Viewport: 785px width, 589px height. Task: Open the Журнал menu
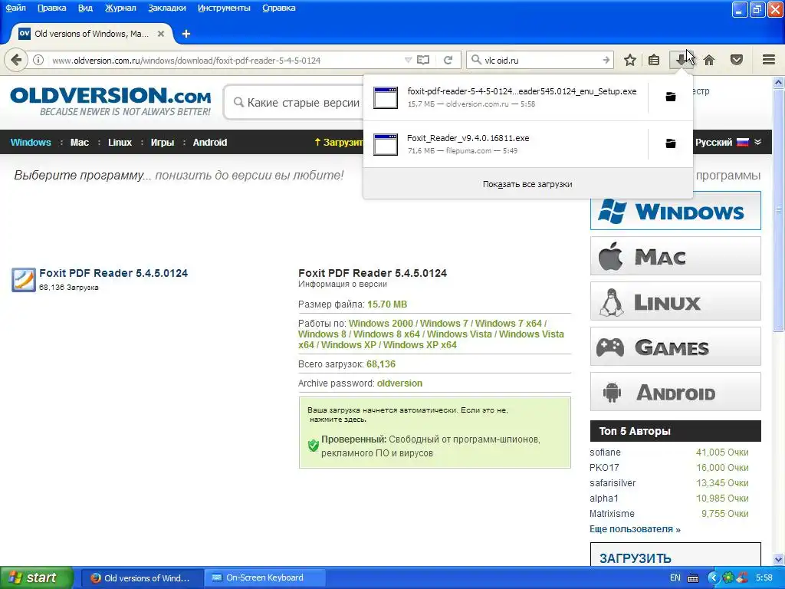[x=120, y=8]
